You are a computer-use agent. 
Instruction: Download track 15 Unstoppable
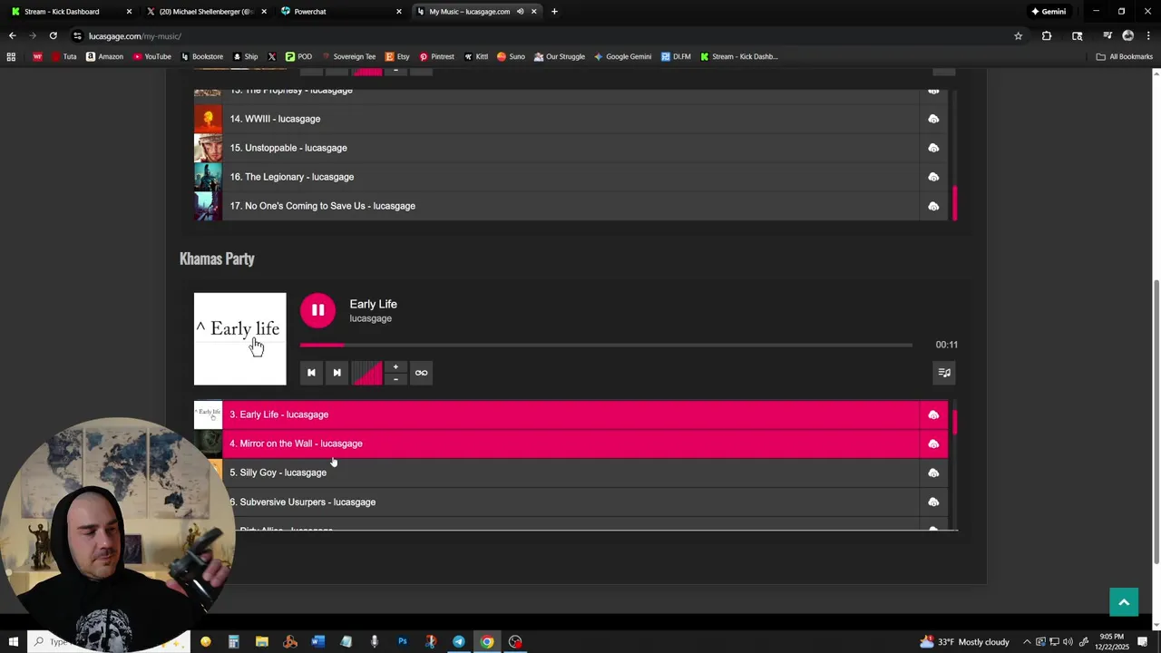[x=933, y=148]
